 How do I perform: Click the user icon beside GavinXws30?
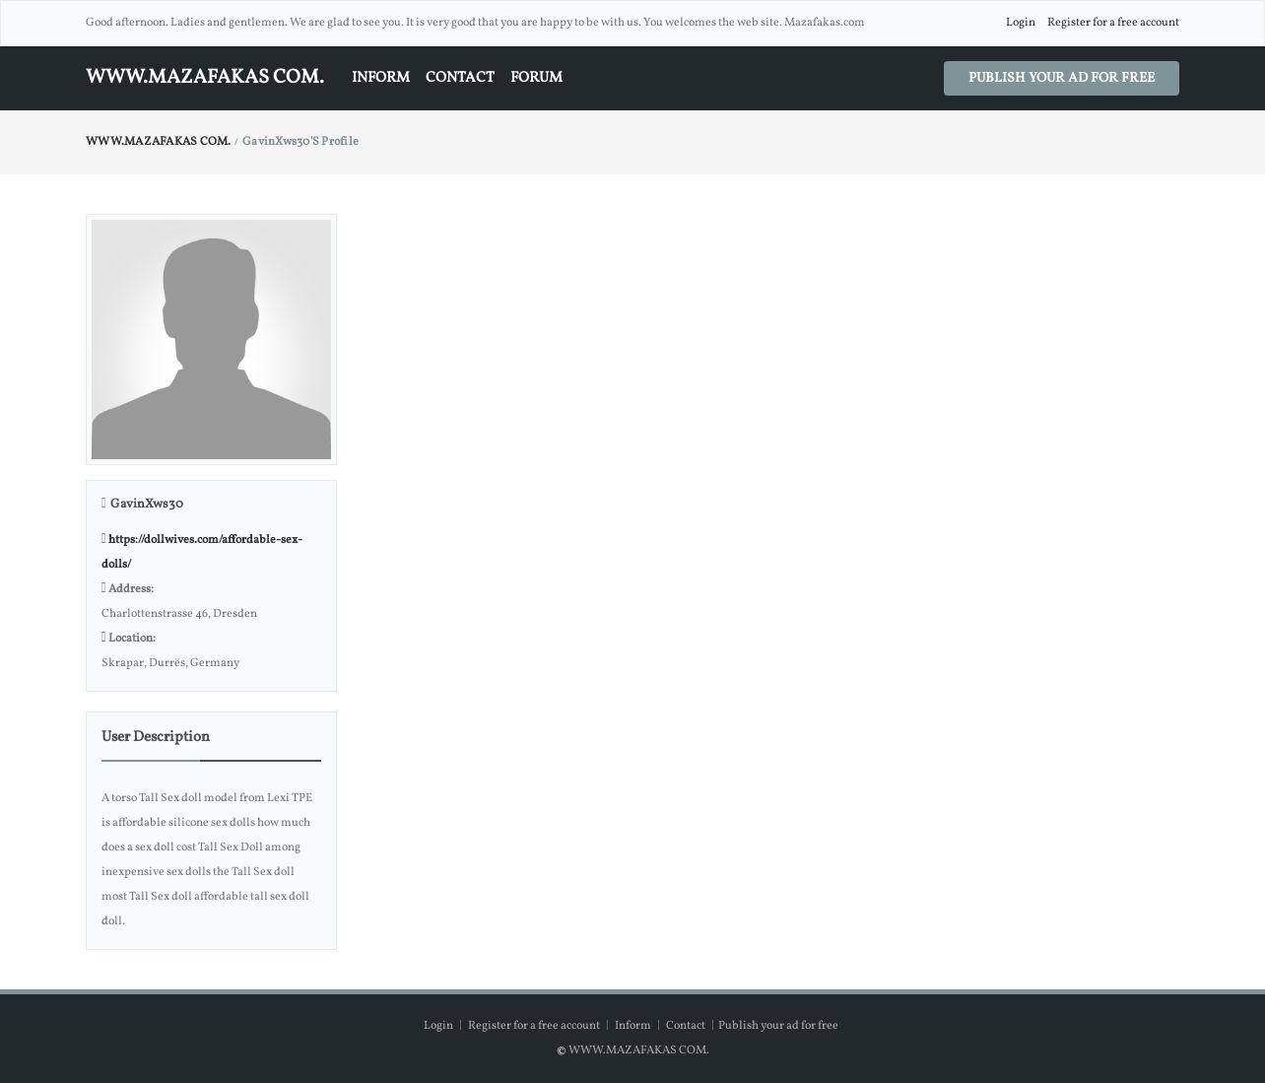[x=103, y=504]
